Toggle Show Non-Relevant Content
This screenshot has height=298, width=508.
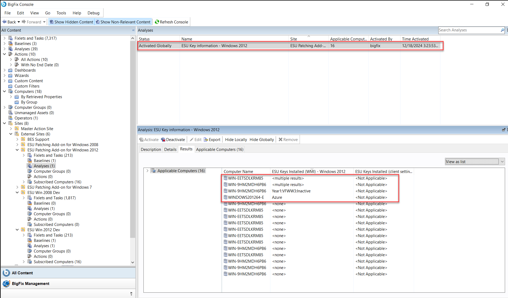coord(123,22)
